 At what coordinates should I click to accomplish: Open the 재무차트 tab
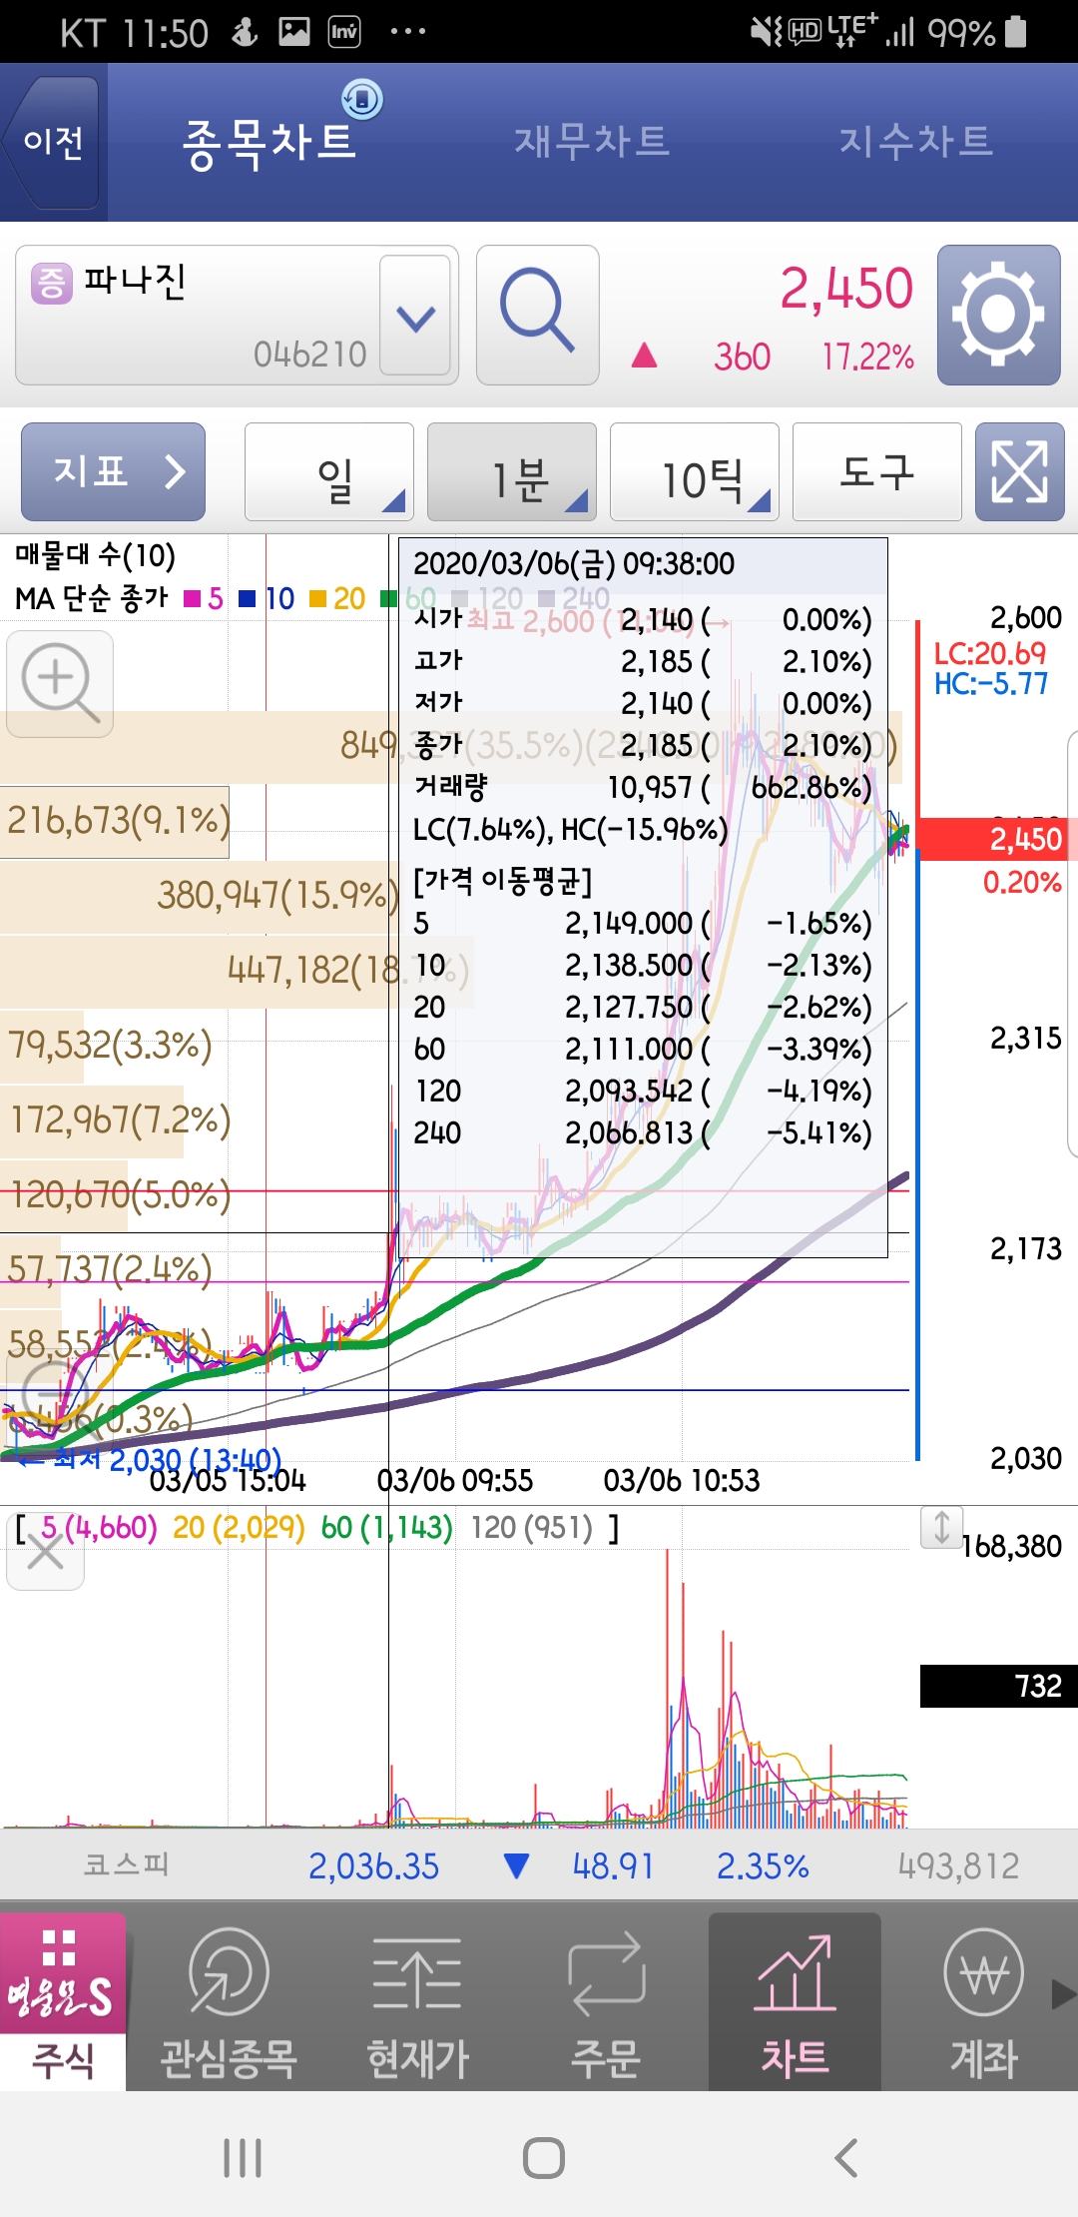(x=591, y=141)
